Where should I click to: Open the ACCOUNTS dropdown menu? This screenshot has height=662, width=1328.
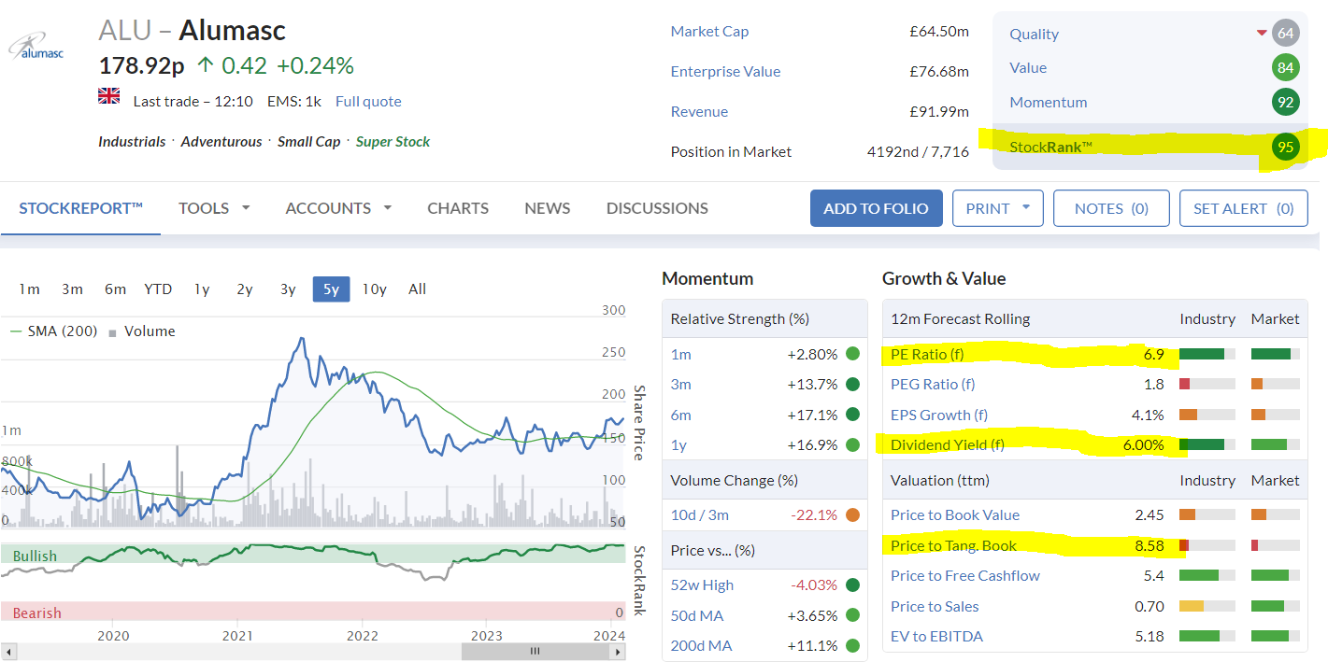pos(338,208)
